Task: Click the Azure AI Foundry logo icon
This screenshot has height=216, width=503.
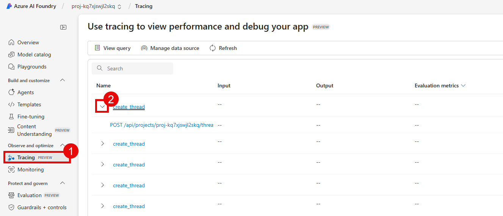Action: 9,6
